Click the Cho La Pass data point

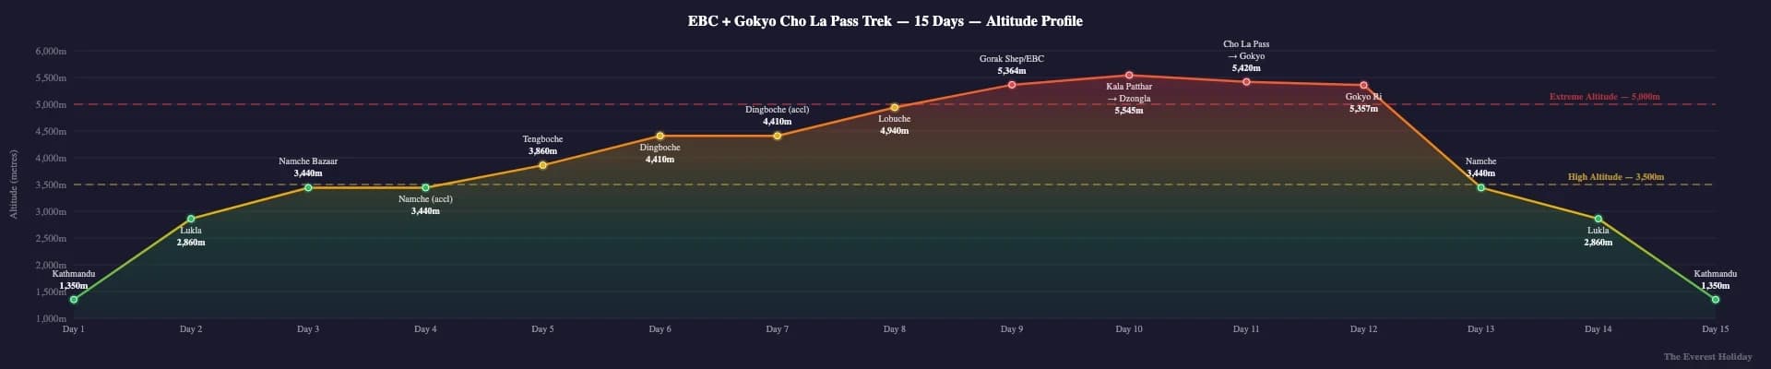1246,82
